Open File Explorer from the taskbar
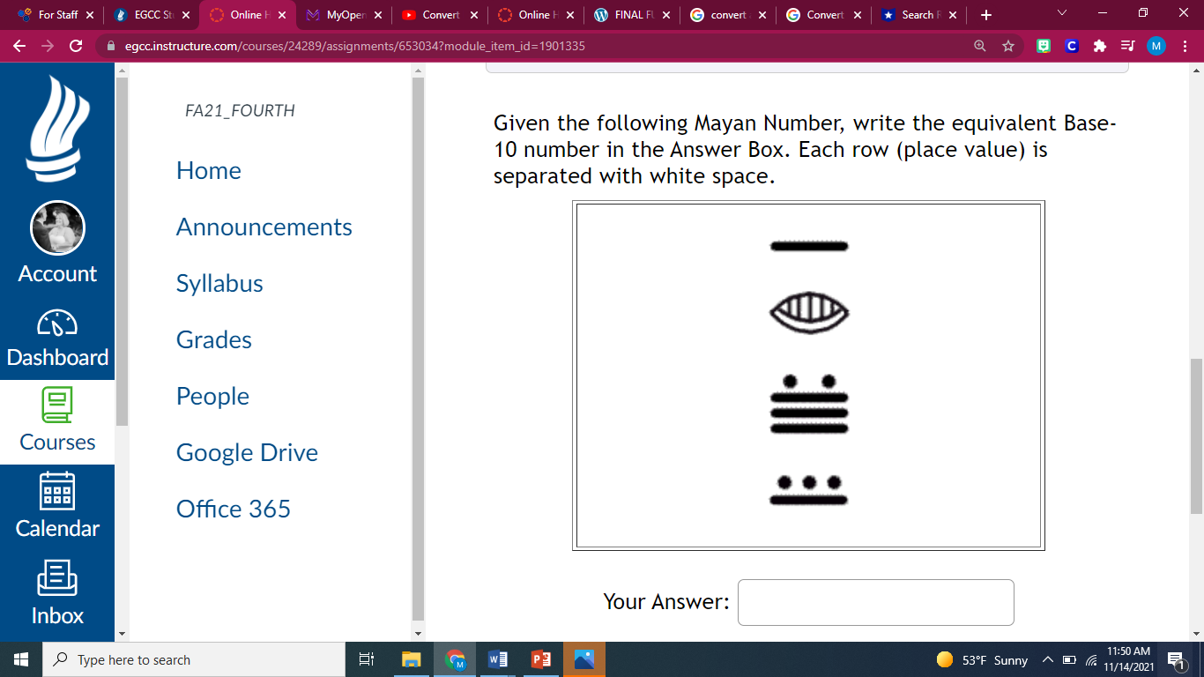The image size is (1204, 677). (412, 659)
